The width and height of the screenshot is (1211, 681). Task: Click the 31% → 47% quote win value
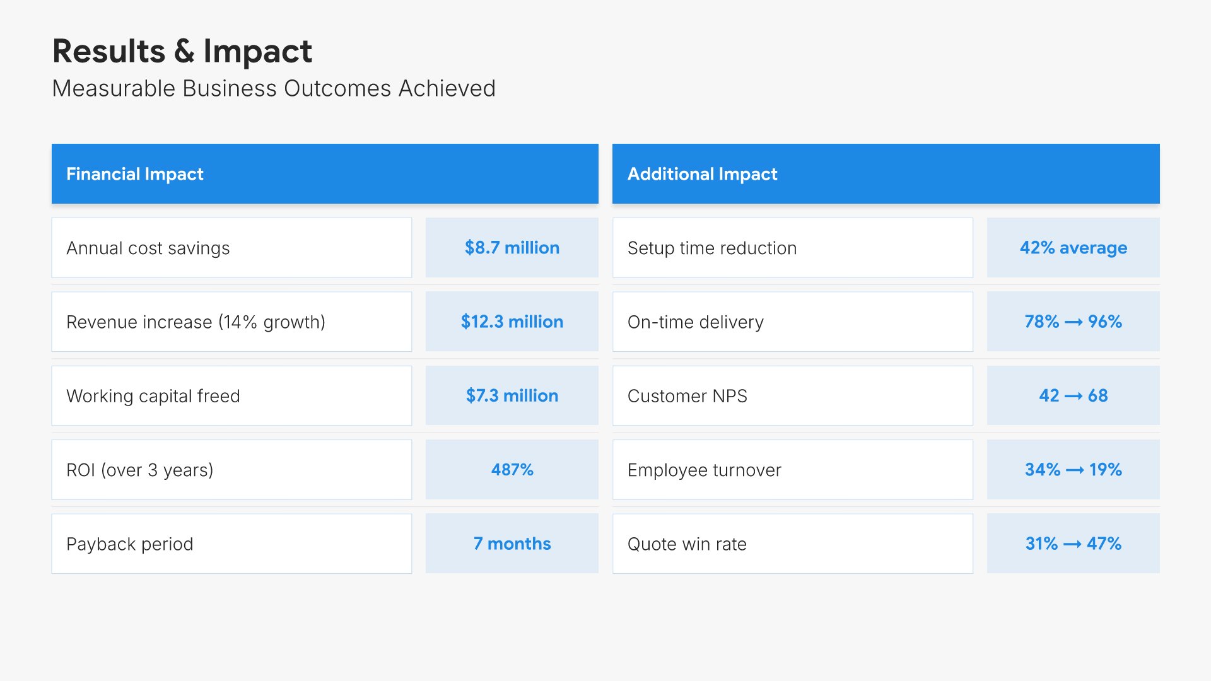coord(1073,544)
